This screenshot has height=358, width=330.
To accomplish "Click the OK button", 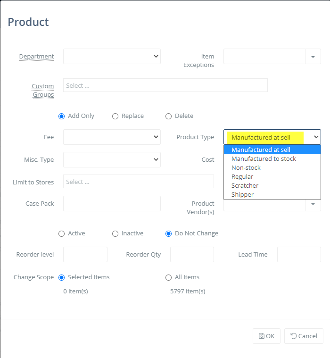I will pyautogui.click(x=266, y=336).
